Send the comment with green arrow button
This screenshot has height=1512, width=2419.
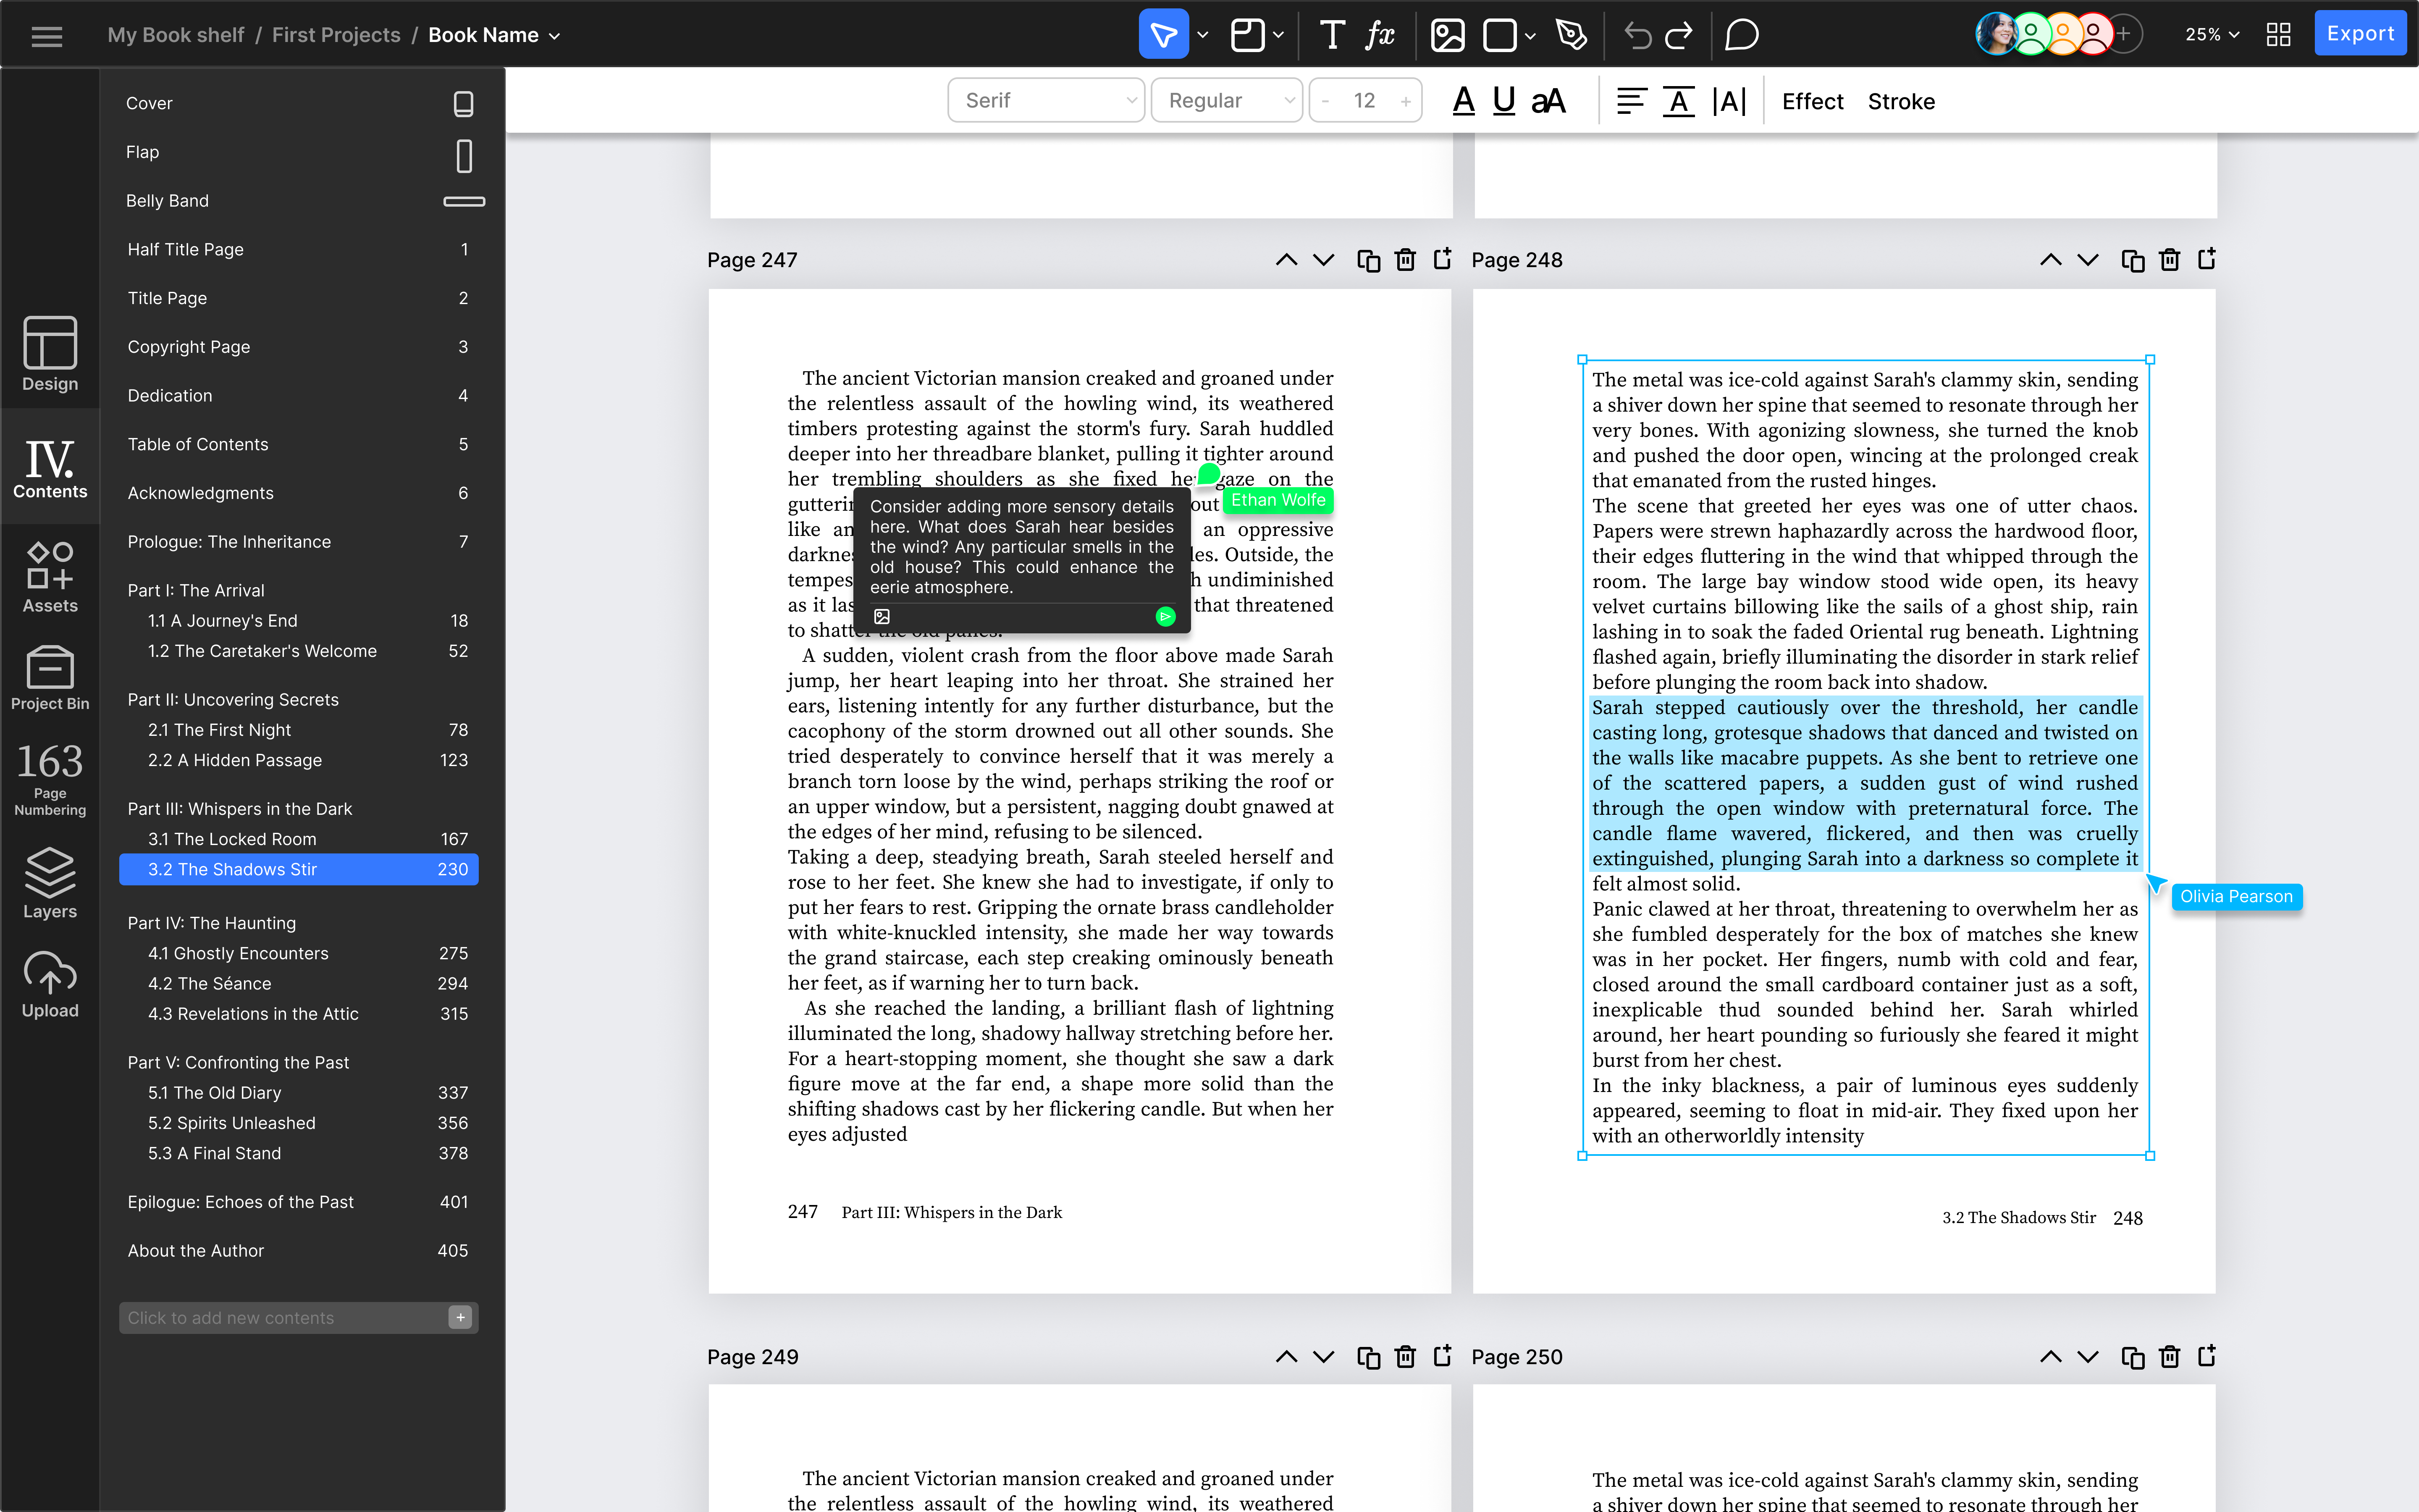1165,616
